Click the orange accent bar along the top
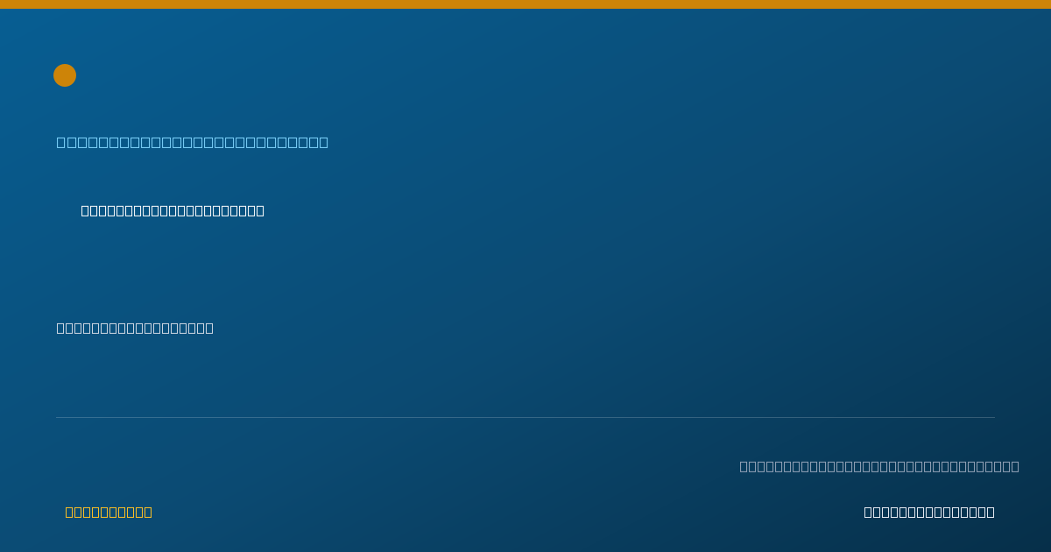The height and width of the screenshot is (552, 1051). 525,4
